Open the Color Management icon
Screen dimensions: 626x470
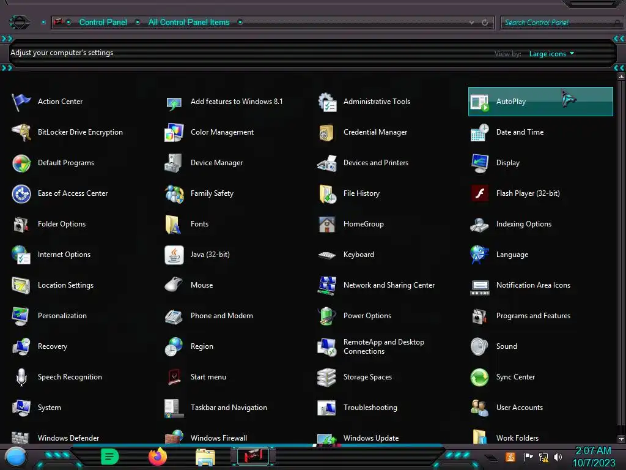coord(174,132)
